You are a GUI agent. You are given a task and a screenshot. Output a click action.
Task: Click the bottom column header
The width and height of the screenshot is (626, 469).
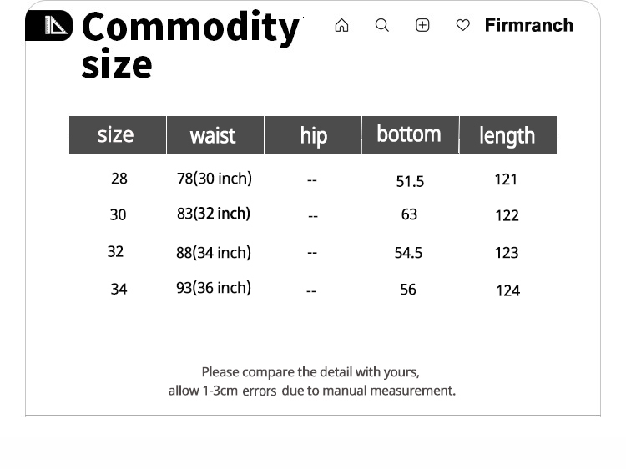(x=409, y=135)
